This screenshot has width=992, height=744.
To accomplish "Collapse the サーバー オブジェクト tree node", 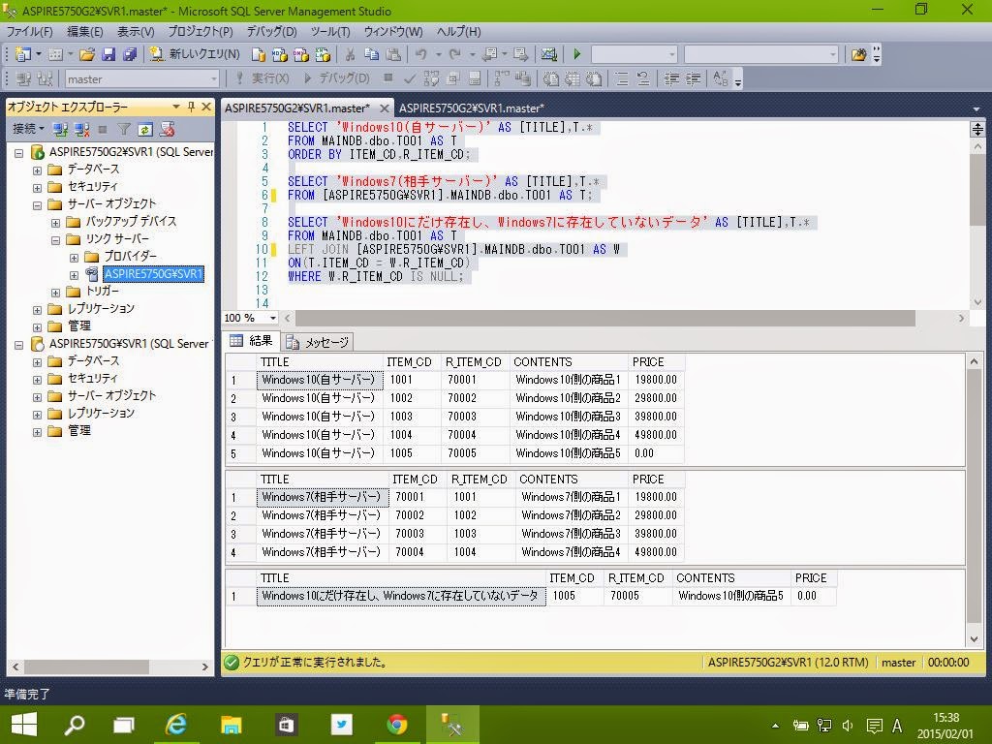I will (x=38, y=204).
